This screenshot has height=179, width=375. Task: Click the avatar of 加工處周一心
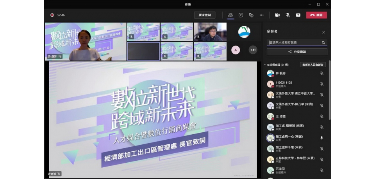tap(270, 138)
